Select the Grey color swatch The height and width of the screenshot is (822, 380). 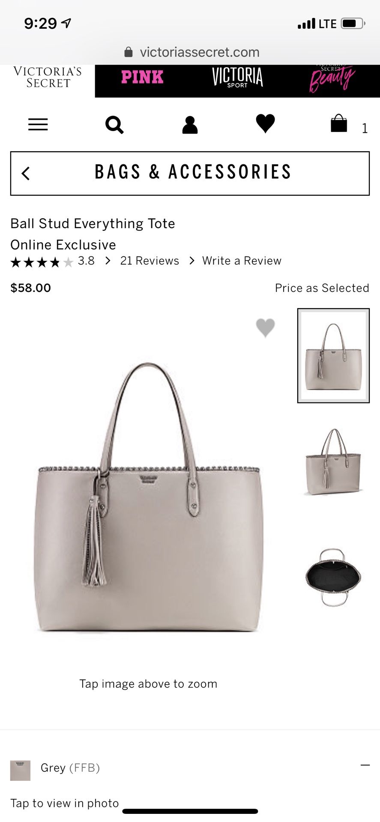pos(20,771)
